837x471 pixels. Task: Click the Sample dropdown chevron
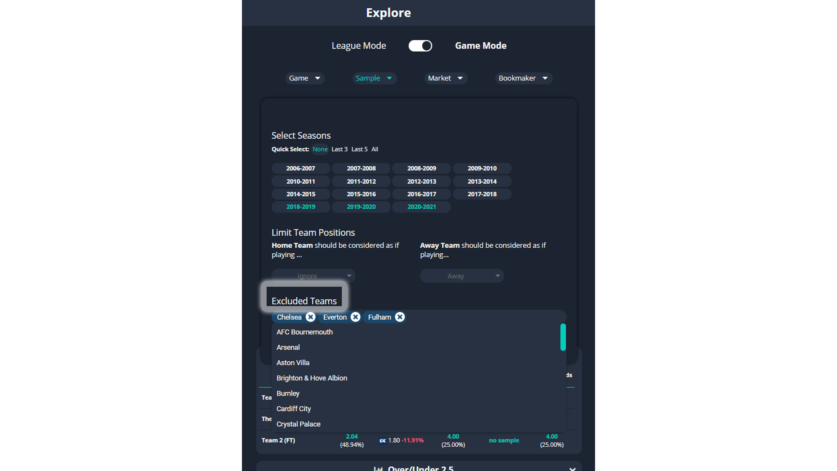(390, 78)
